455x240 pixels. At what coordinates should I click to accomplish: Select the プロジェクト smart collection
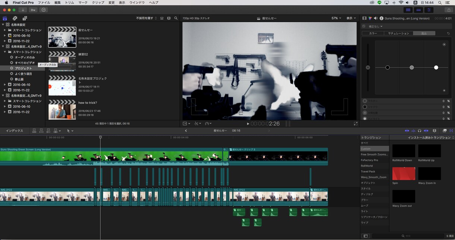pos(23,68)
